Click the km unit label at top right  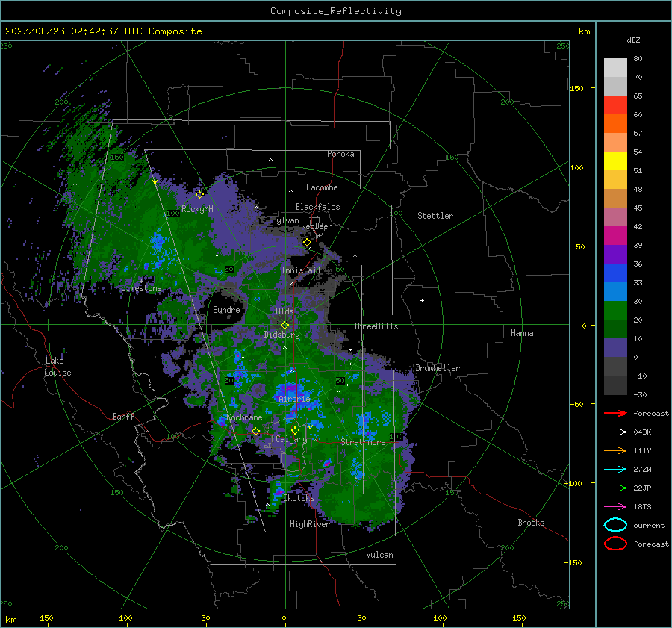584,31
